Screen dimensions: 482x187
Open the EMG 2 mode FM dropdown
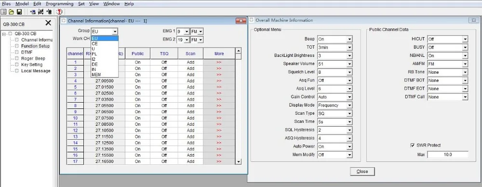click(201, 40)
